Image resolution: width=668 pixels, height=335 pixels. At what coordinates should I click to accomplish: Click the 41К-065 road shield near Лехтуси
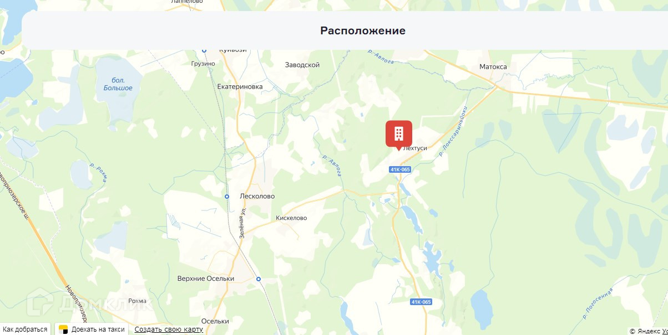click(400, 169)
